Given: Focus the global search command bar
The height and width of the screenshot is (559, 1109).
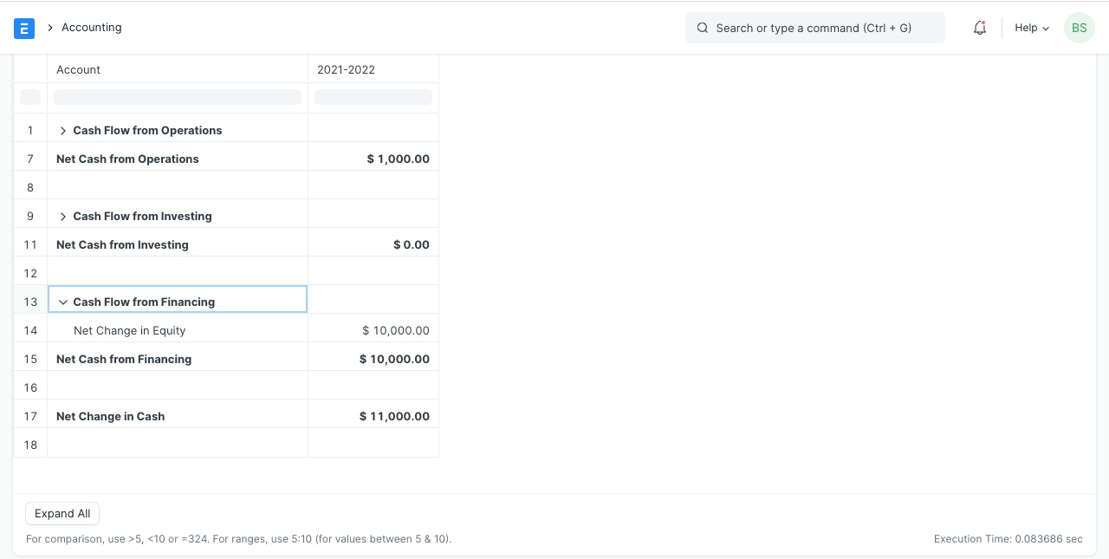Looking at the screenshot, I should 814,28.
